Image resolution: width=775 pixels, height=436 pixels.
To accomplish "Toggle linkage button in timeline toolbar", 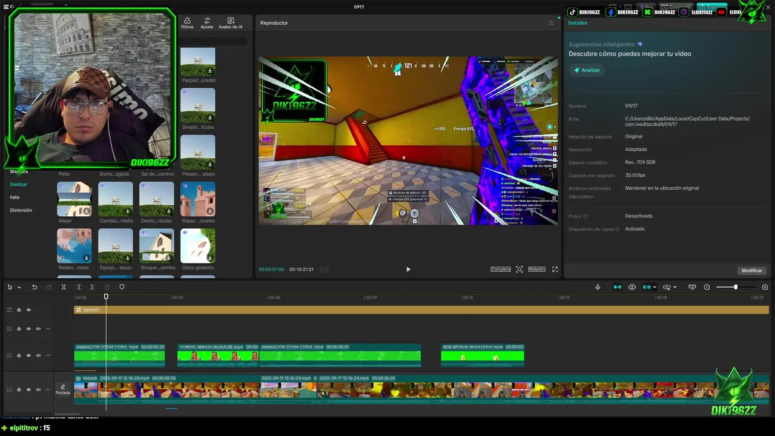I will pyautogui.click(x=646, y=287).
